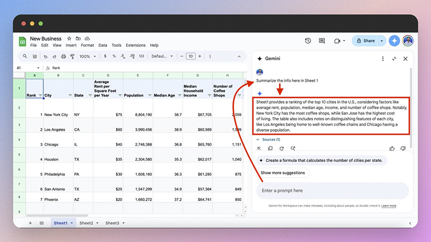Open the filter dropdown for State column
431x242 pixels.
[90, 95]
